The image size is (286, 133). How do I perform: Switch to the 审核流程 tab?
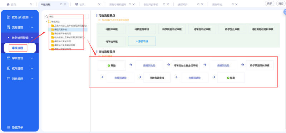pyautogui.click(x=46, y=4)
